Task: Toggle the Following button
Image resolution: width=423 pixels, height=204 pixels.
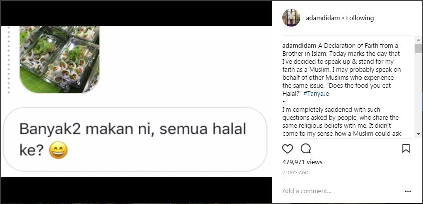Action: (x=360, y=18)
